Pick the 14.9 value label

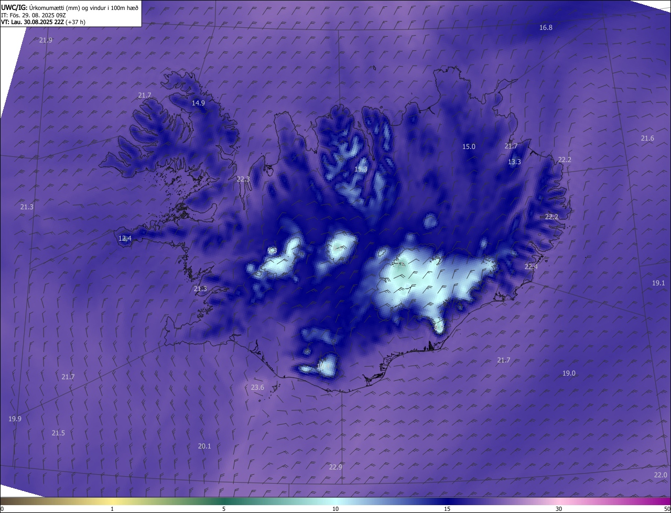pos(198,103)
